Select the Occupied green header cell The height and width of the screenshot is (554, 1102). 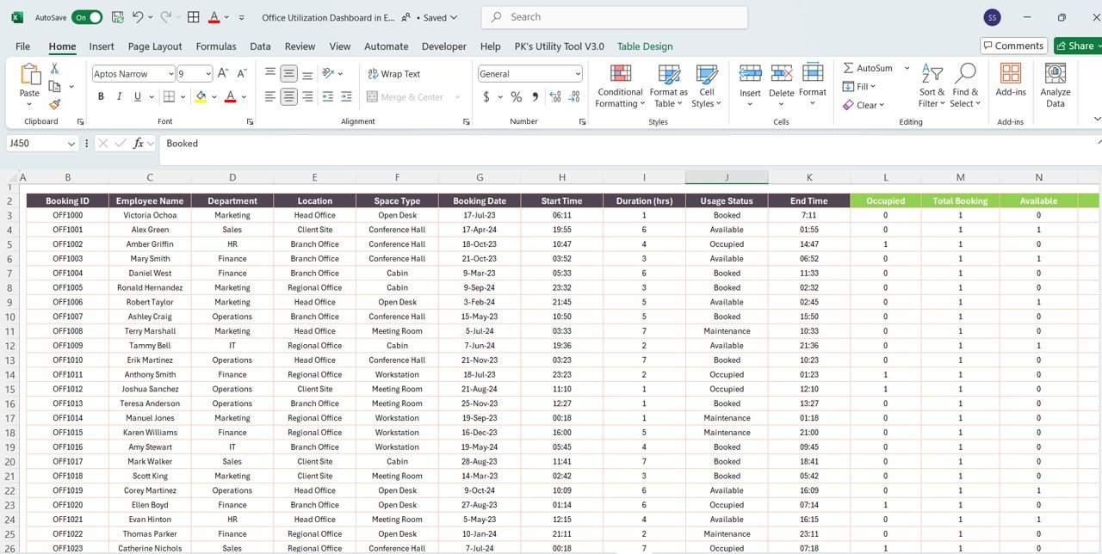tap(885, 201)
